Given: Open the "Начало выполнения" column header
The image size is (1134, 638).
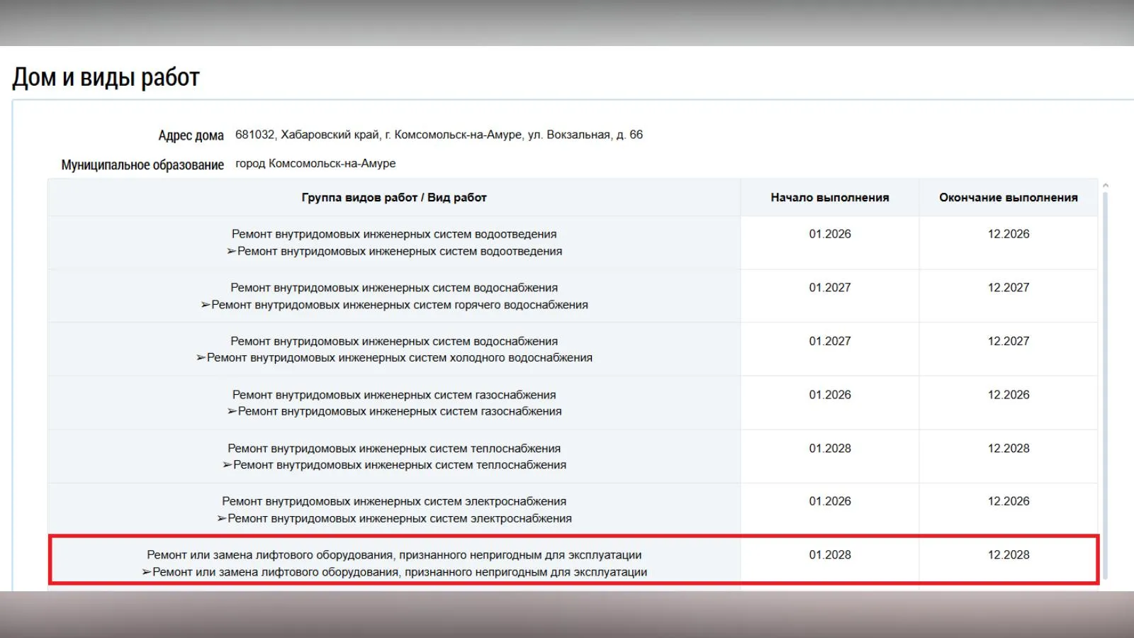Looking at the screenshot, I should coord(830,197).
